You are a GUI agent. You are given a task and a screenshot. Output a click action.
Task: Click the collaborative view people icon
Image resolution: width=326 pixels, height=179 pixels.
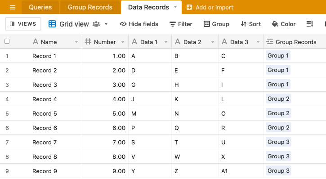[x=96, y=24]
